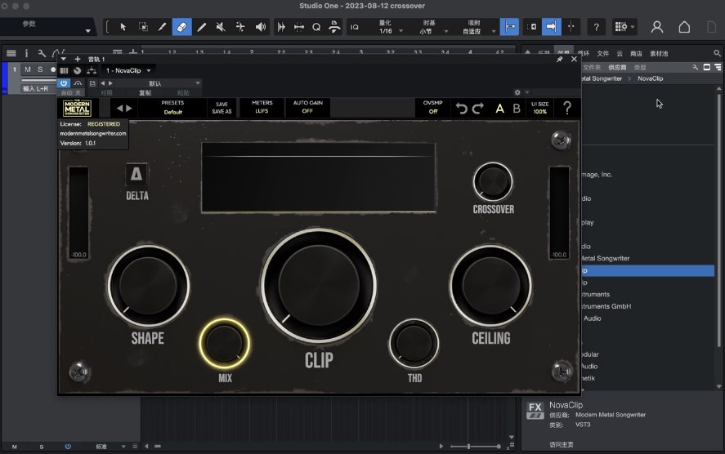Go to the Start page home icon
725x454 pixels.
684,27
